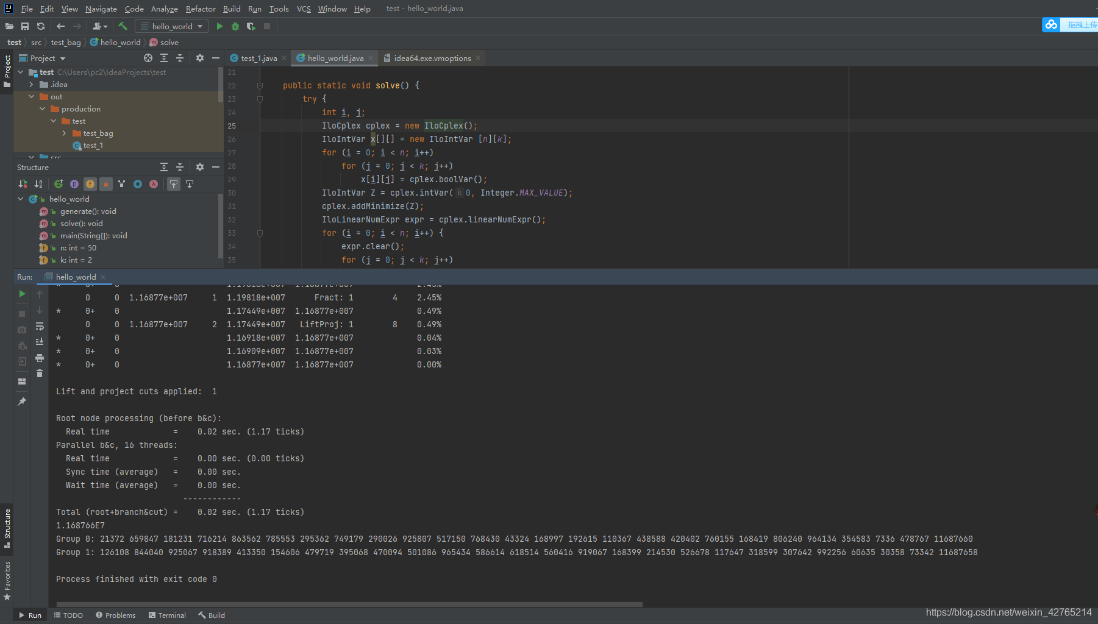Select solve(): void in Structure
1098x624 pixels.
coord(81,223)
